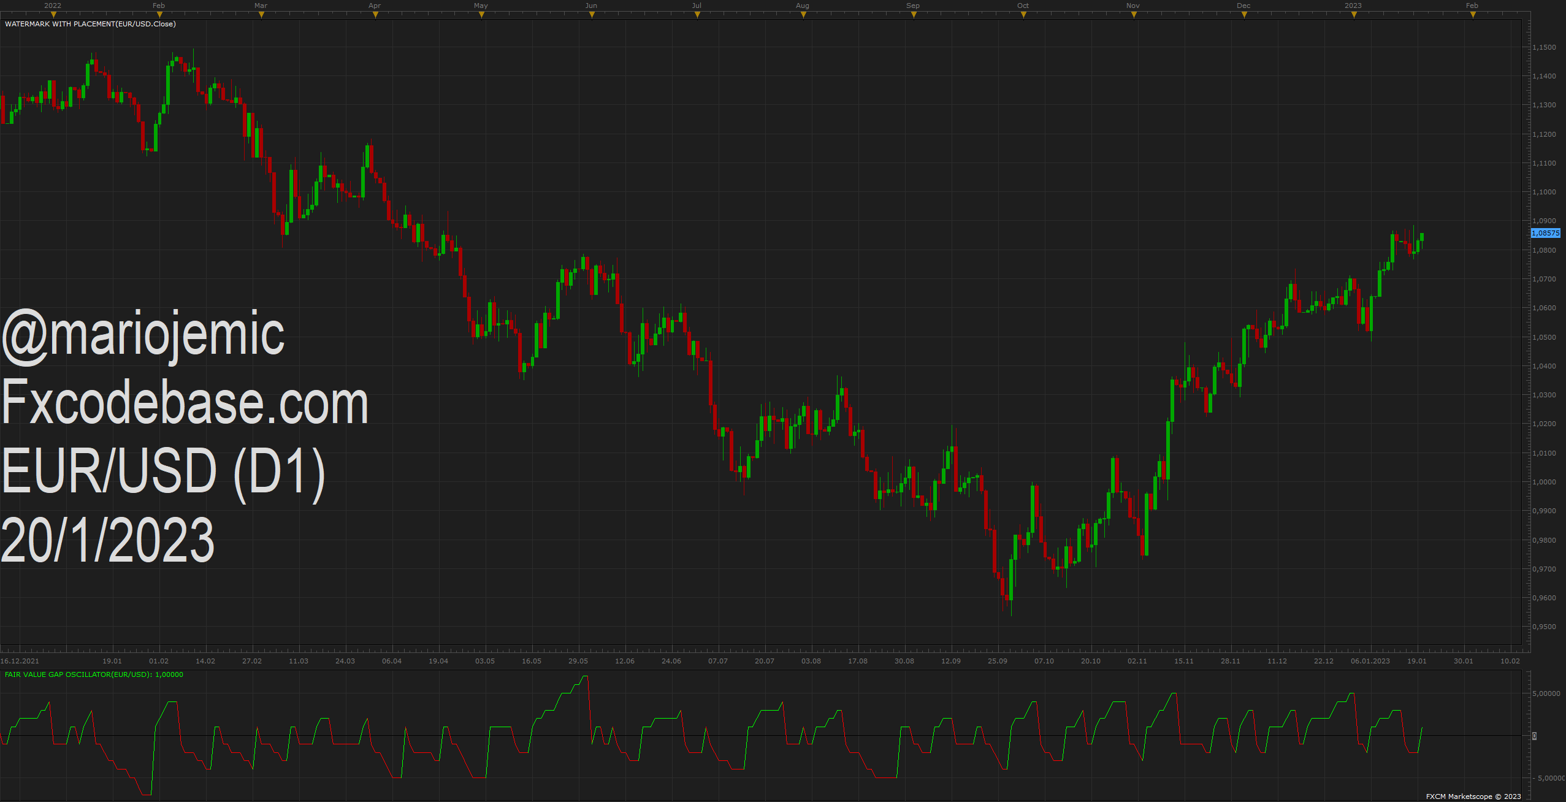Viewport: 1566px width, 802px height.
Task: Click the 19.04 date axis label
Action: coord(438,661)
